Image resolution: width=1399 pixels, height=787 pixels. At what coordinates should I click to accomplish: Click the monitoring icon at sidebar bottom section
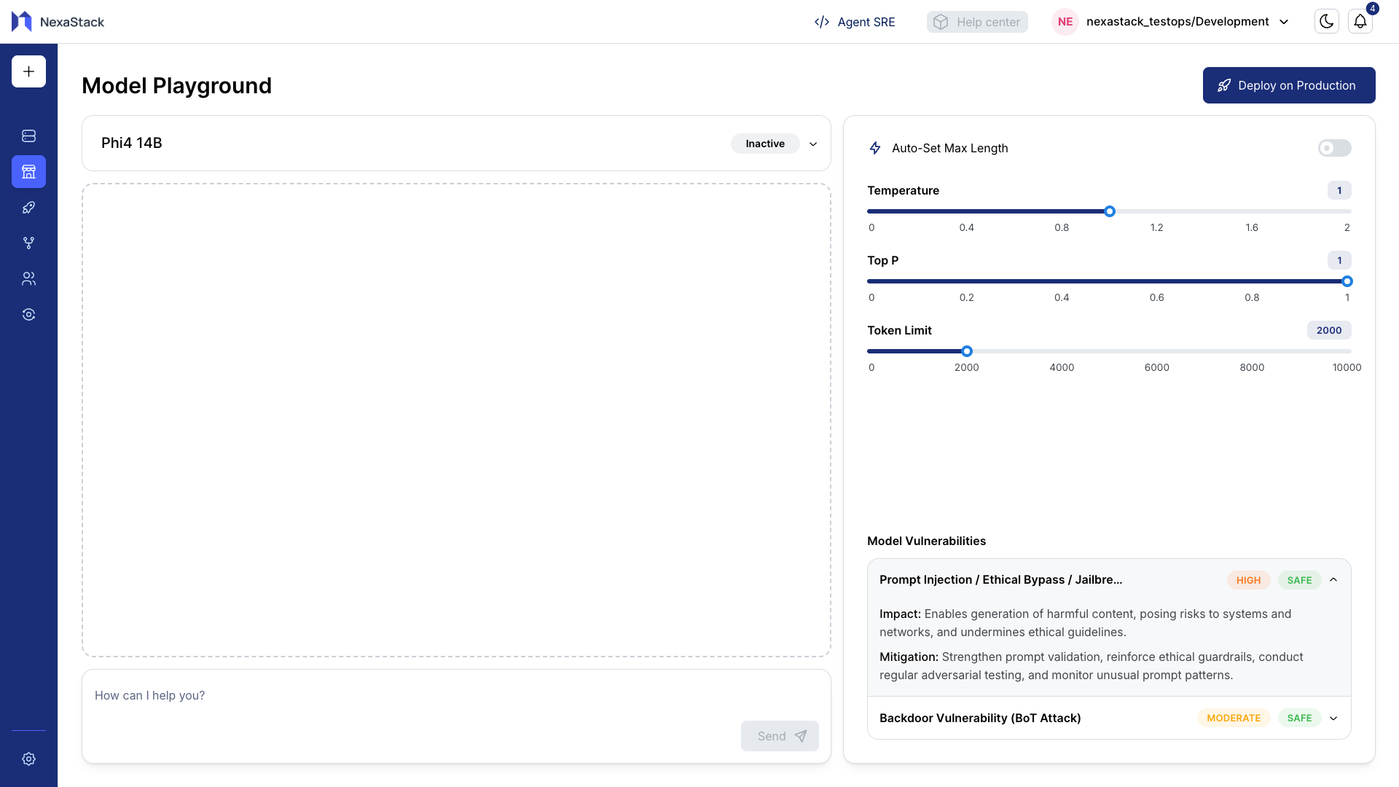pyautogui.click(x=28, y=314)
